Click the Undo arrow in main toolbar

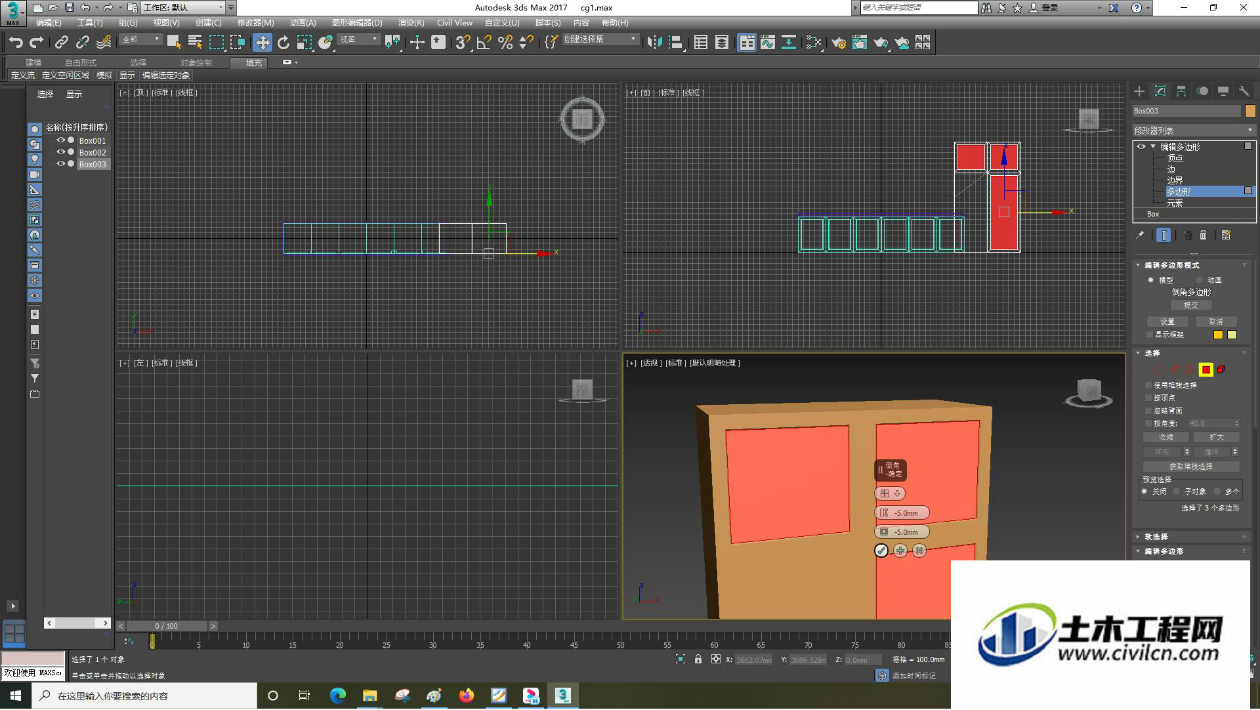16,43
